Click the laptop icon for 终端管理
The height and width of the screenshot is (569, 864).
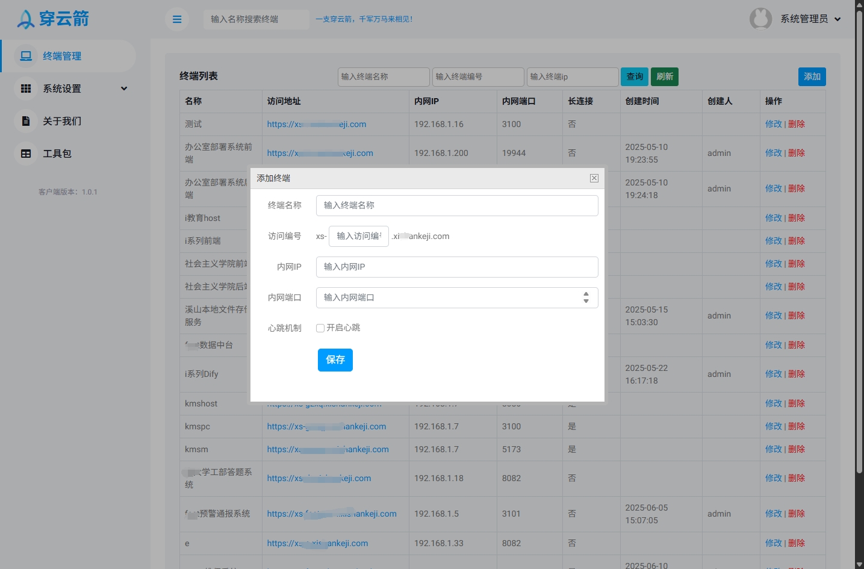tap(26, 56)
